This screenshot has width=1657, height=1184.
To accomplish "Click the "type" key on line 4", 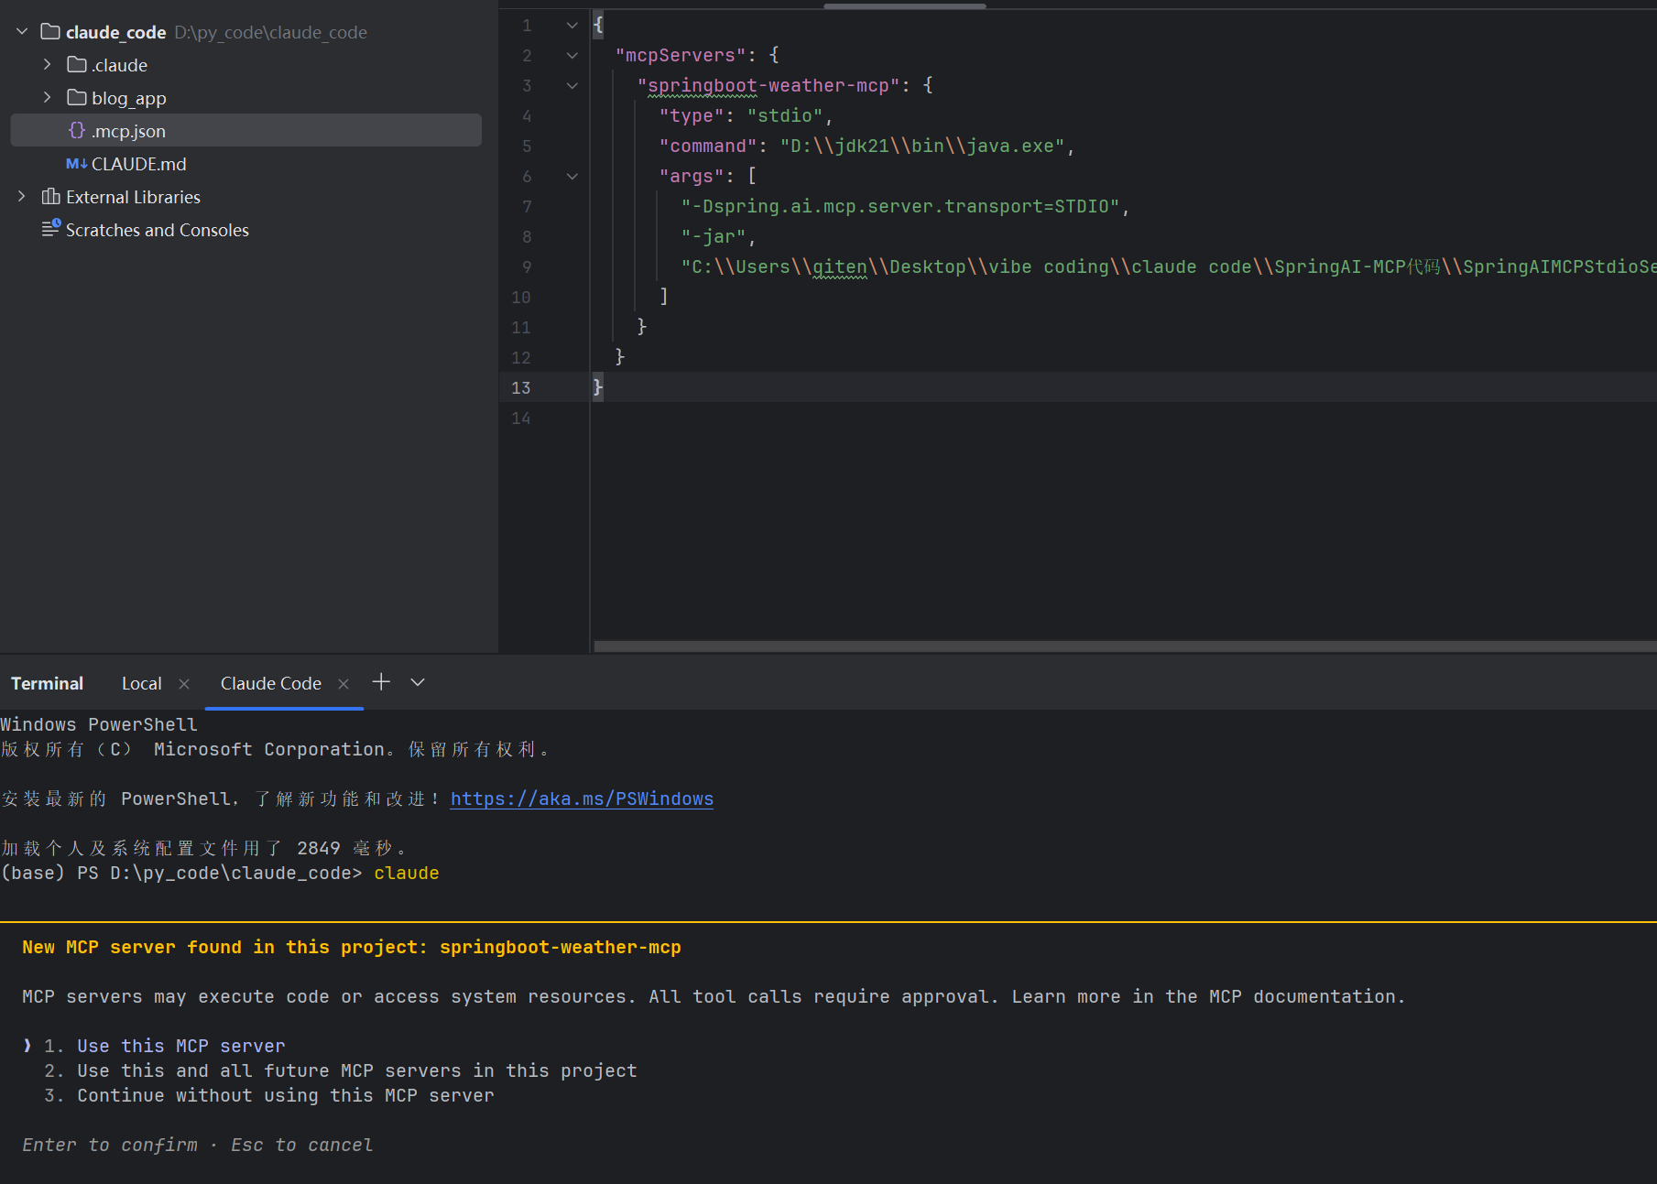I will (692, 116).
